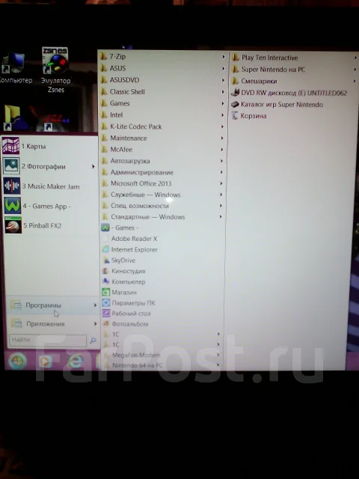Expand the ASUSDVD folder
Image resolution: width=359 pixels, height=479 pixels.
tap(163, 80)
